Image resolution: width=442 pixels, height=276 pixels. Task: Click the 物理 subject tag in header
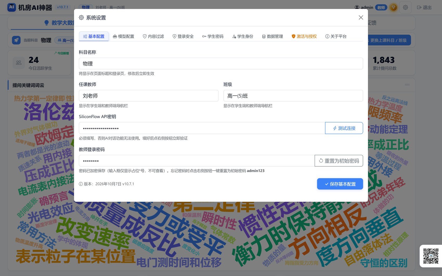point(86,7)
